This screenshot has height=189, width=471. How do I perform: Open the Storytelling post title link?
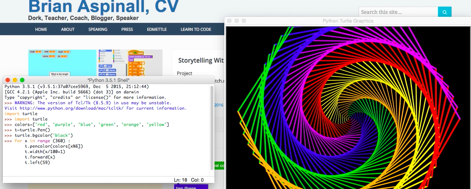click(x=201, y=60)
